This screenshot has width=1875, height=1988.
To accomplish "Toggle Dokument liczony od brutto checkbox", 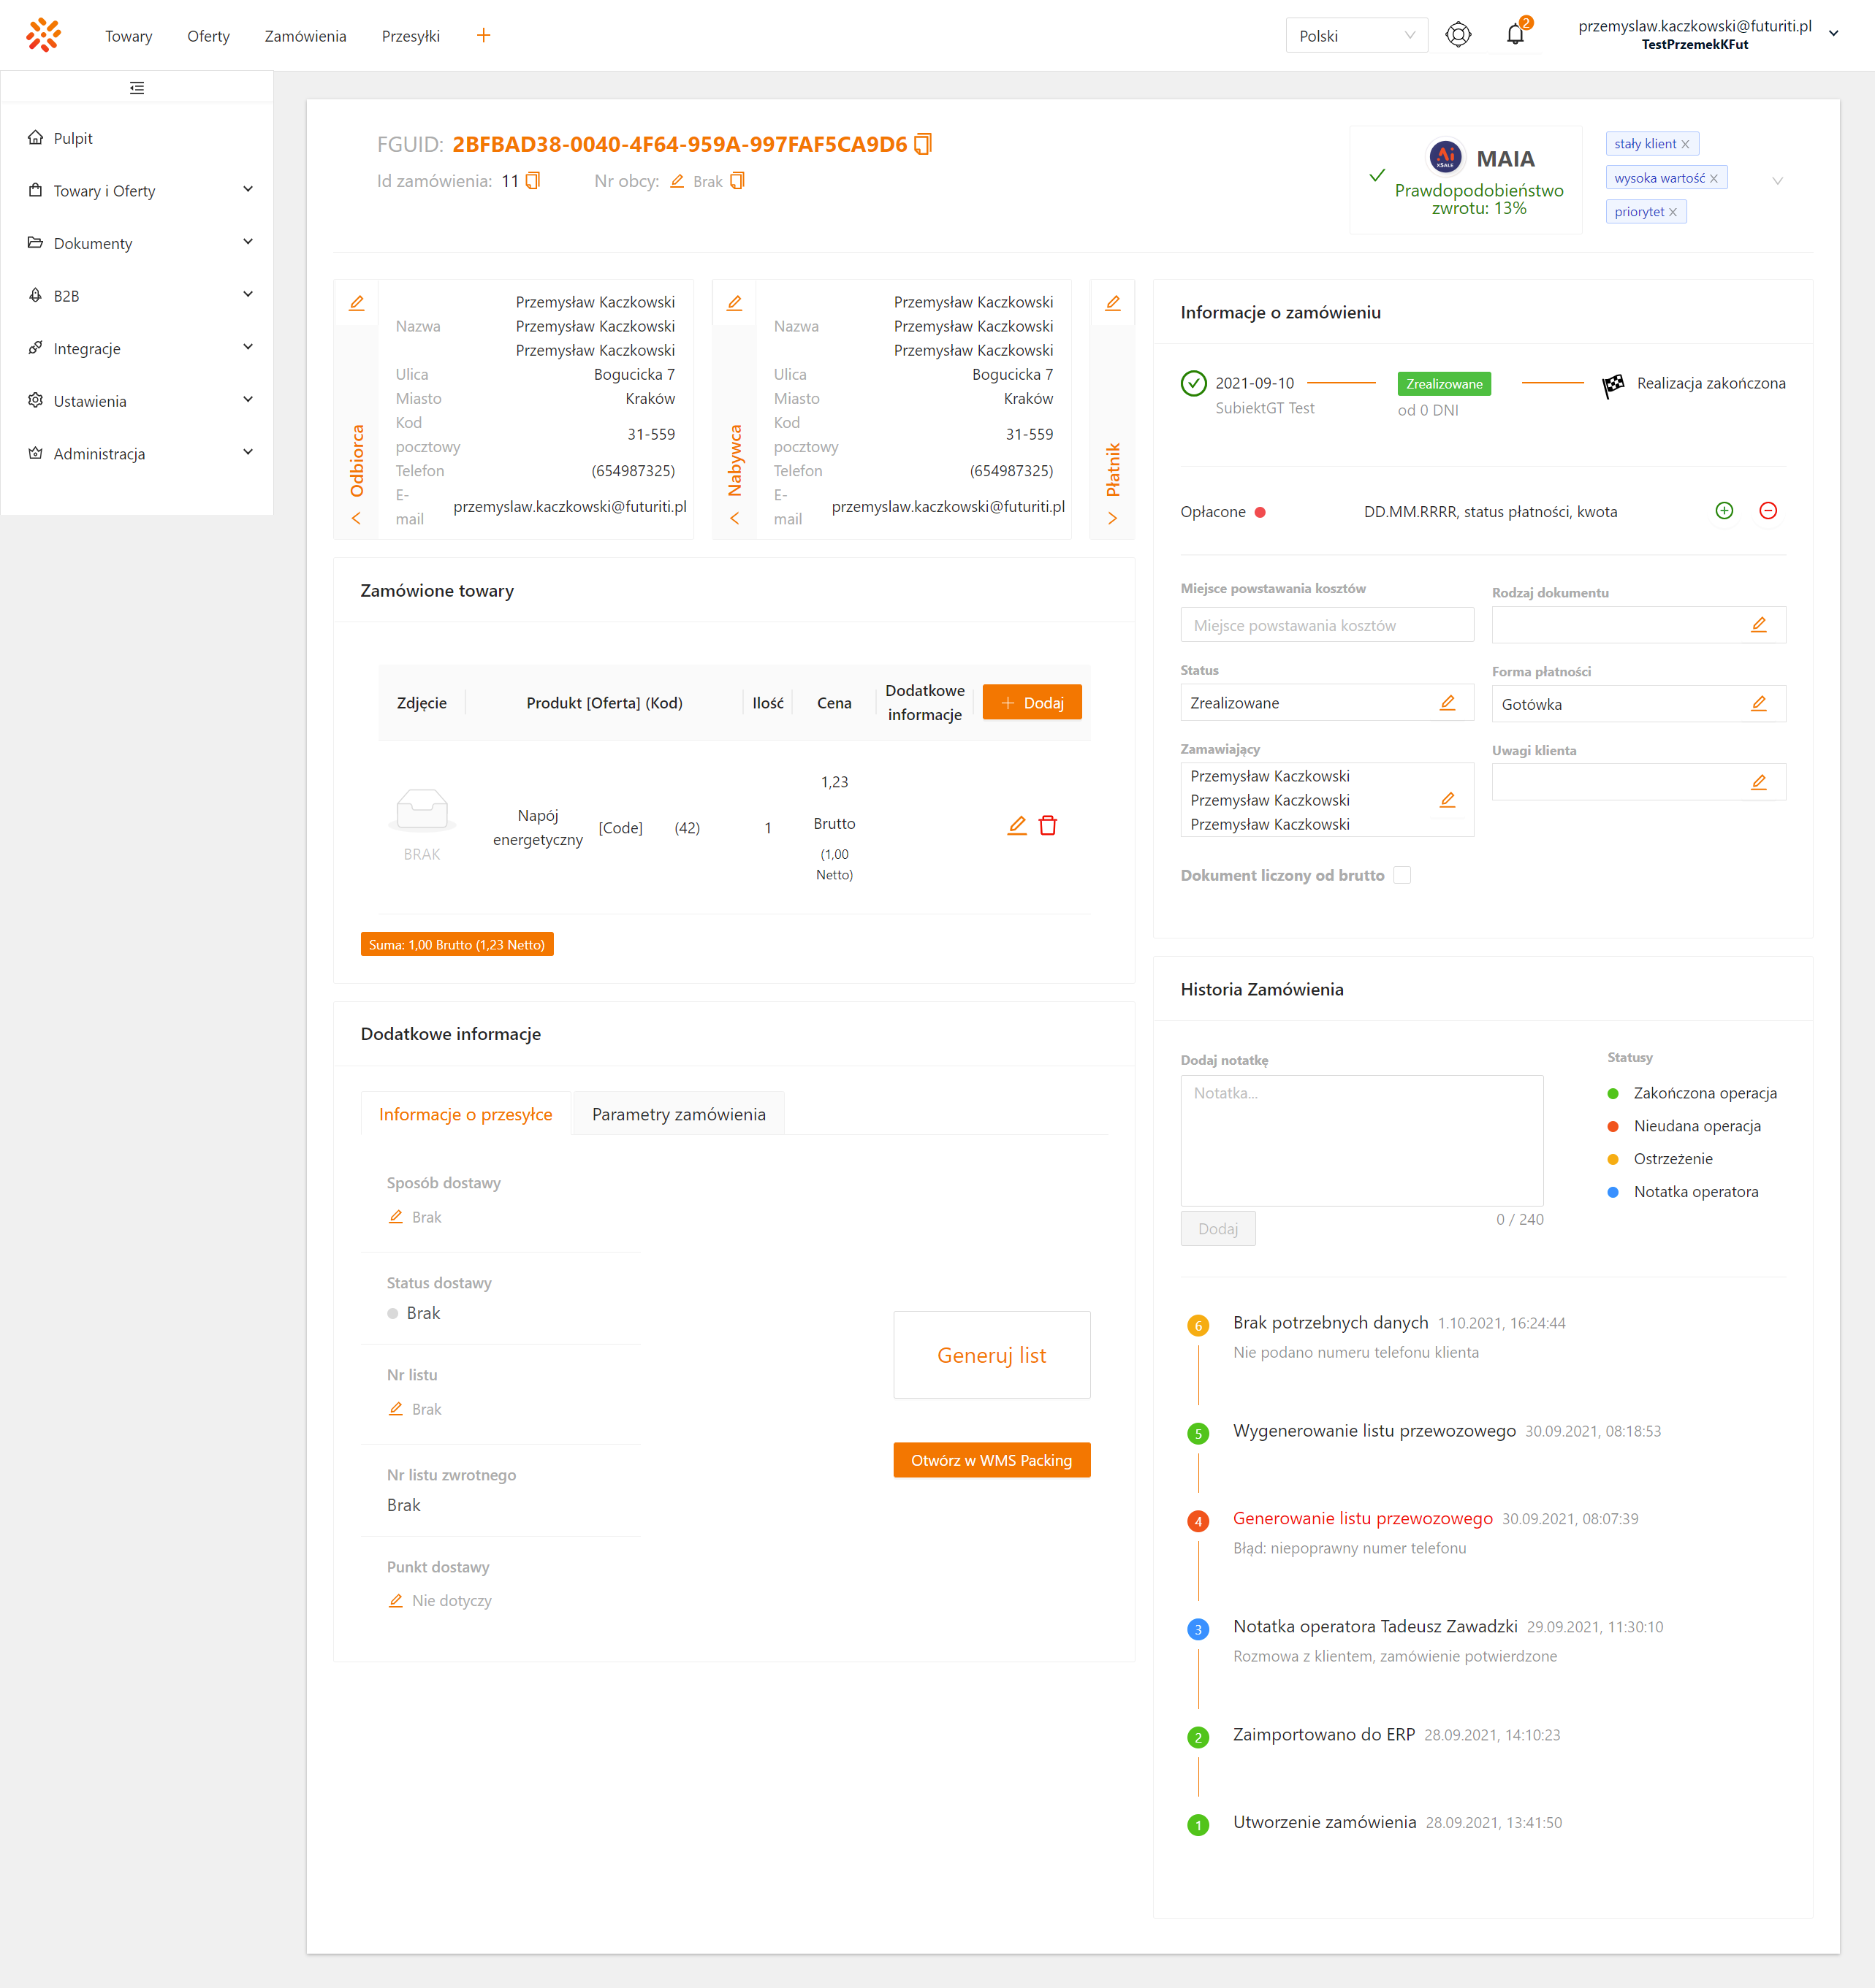I will click(1402, 875).
